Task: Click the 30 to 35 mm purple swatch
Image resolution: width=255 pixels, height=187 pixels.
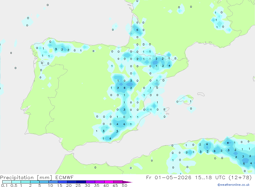Action: click(91, 182)
